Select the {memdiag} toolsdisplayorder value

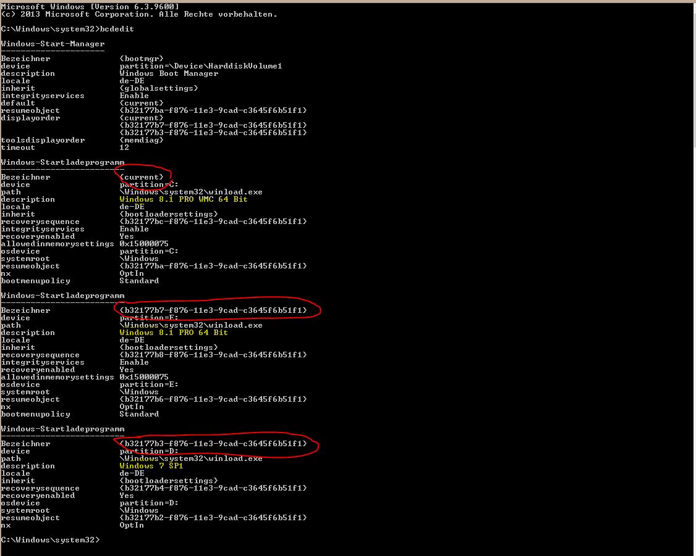pyautogui.click(x=142, y=140)
